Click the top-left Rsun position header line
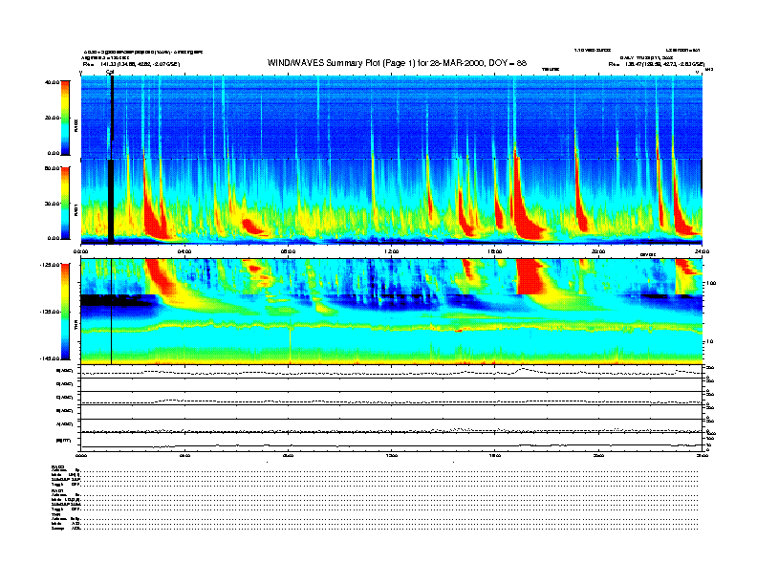 point(131,64)
